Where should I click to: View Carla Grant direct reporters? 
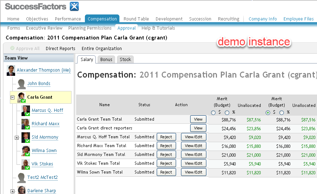[x=198, y=128]
